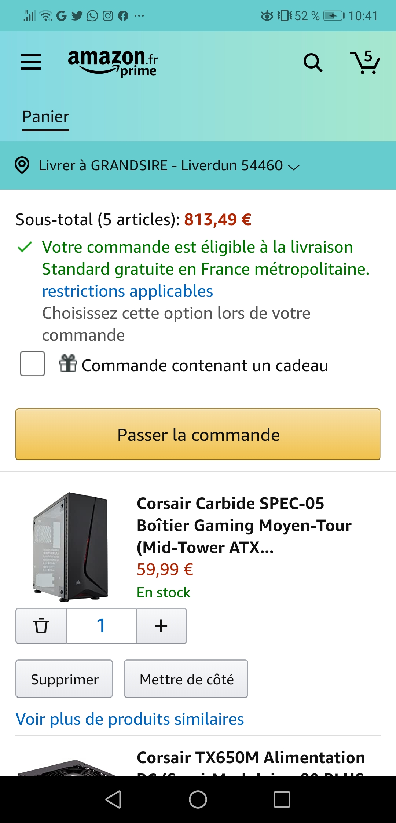Viewport: 396px width, 823px height.
Task: Open the cart icon showing 5 items
Action: pos(365,63)
